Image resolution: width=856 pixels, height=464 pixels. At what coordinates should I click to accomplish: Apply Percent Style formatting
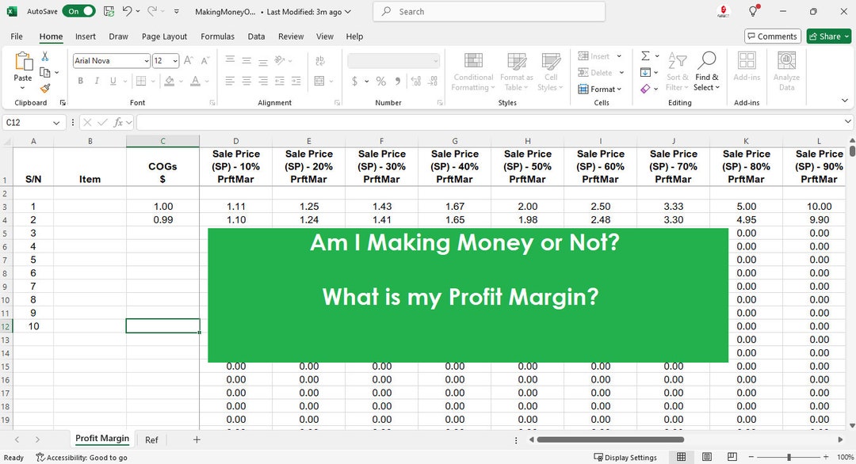pyautogui.click(x=380, y=81)
